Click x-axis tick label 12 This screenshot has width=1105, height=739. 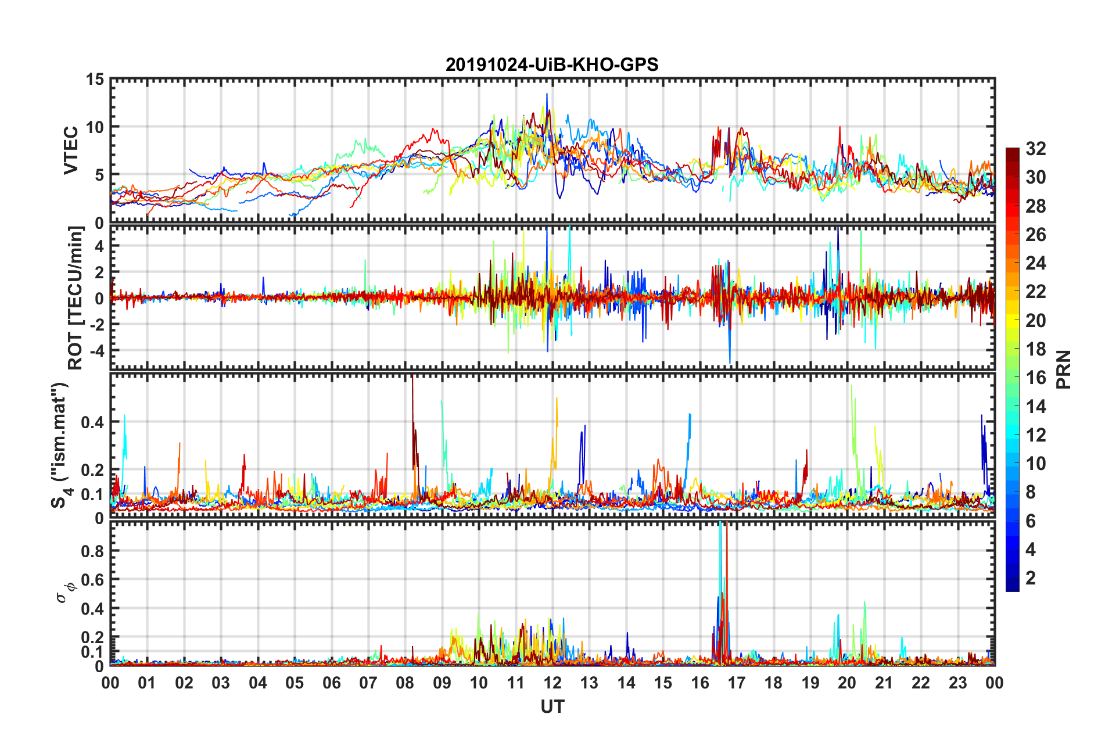[552, 683]
